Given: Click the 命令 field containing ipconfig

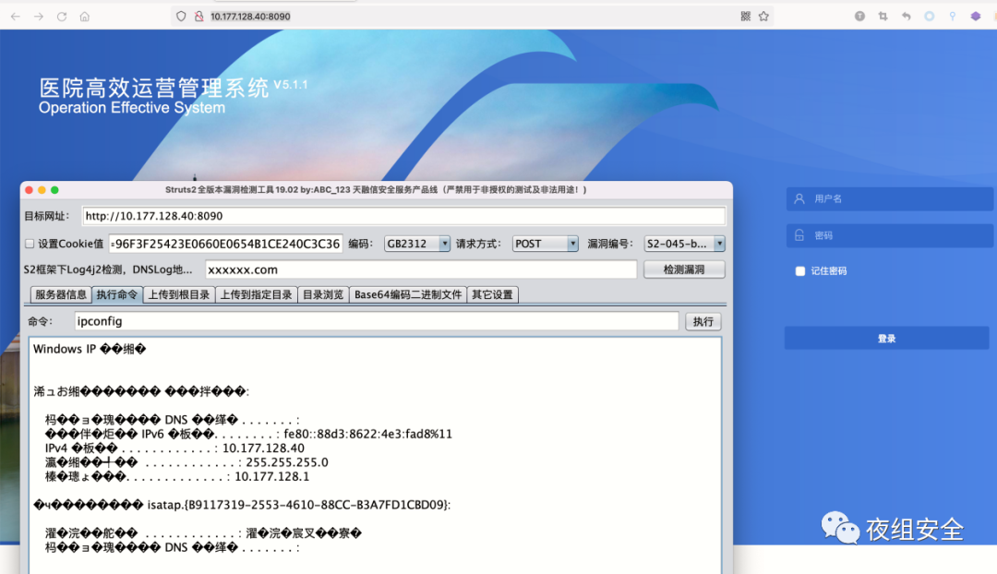Looking at the screenshot, I should pos(377,322).
